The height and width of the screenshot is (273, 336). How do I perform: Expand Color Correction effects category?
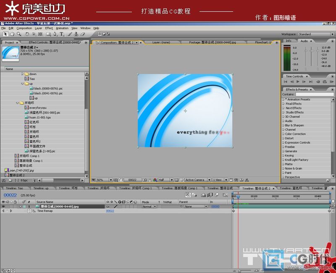(x=283, y=134)
